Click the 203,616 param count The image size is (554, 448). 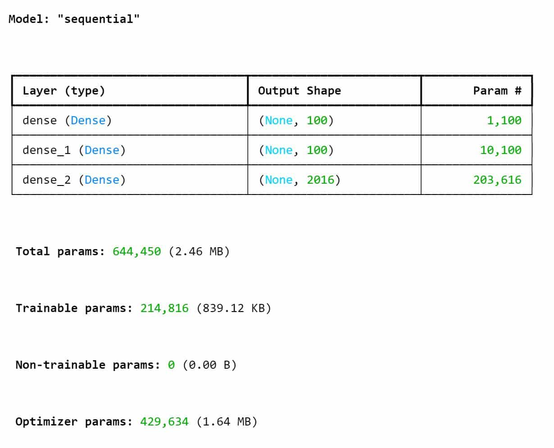coord(497,180)
